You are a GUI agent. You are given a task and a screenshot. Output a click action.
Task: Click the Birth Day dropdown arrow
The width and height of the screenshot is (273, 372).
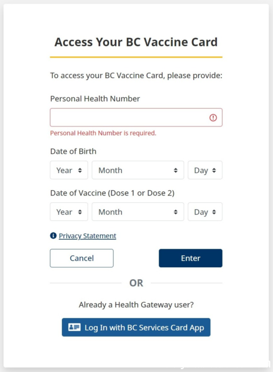click(214, 170)
